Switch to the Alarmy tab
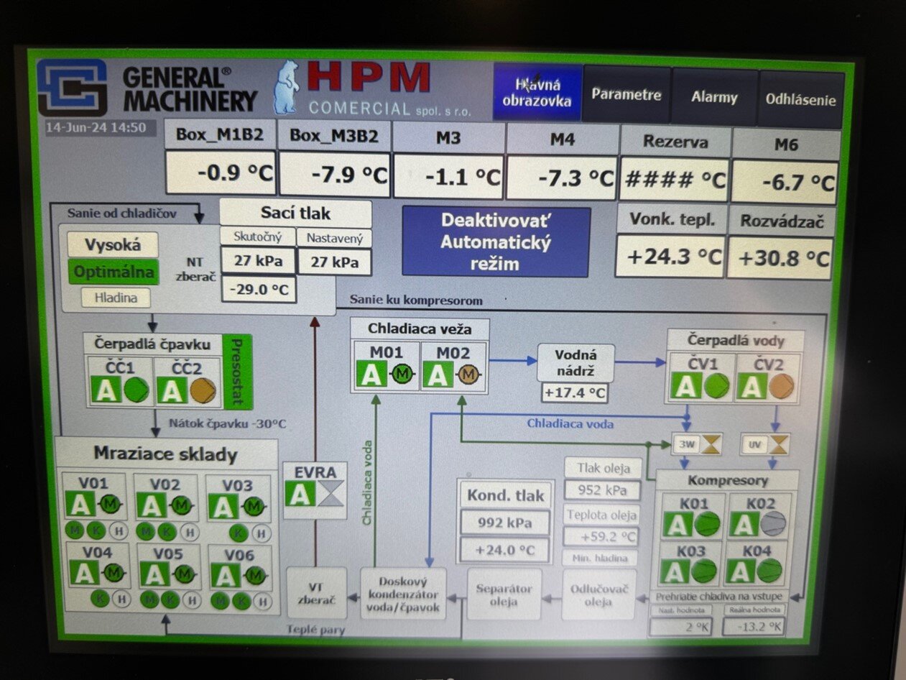This screenshot has height=680, width=906. click(x=714, y=98)
